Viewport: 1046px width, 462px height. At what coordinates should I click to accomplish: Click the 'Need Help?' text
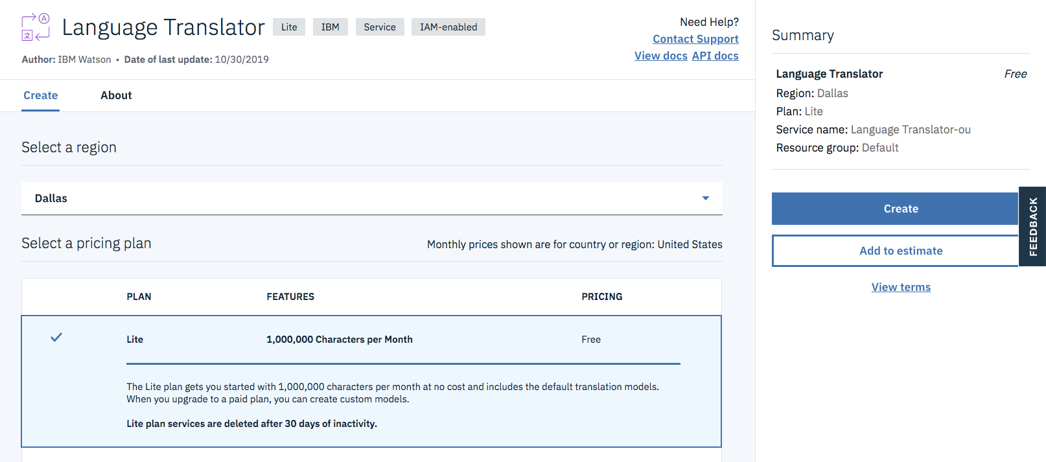pos(710,22)
